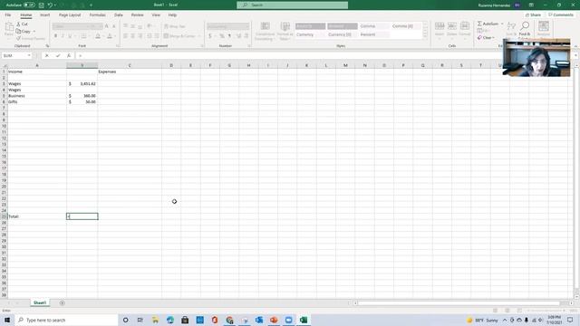
Task: Click the Share button
Action: 533,14
